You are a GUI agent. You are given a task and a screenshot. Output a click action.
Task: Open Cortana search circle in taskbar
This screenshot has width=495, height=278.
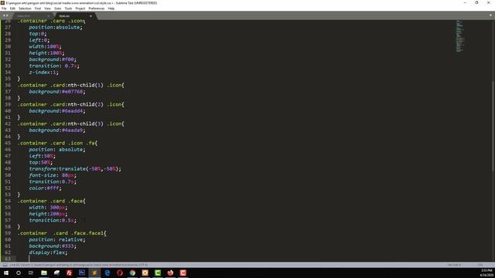(19, 273)
